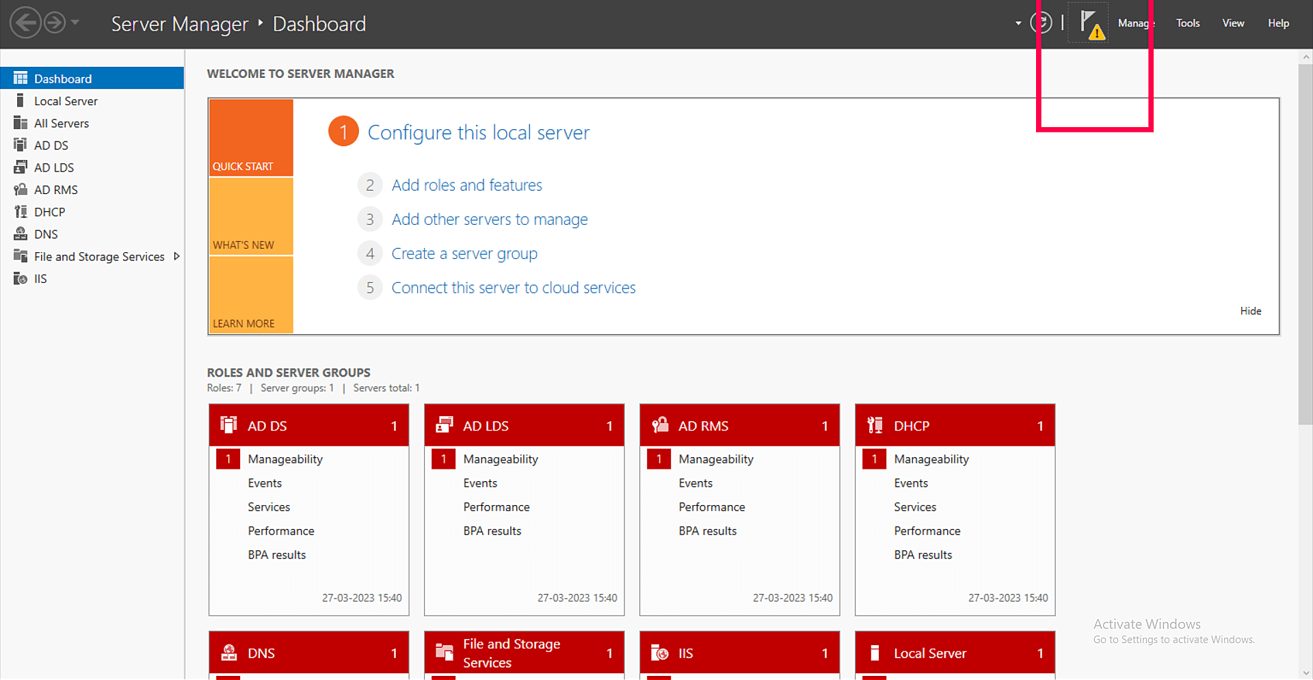Viewport: 1313px width, 680px height.
Task: Open AD RMS via its sidebar icon
Action: point(21,189)
